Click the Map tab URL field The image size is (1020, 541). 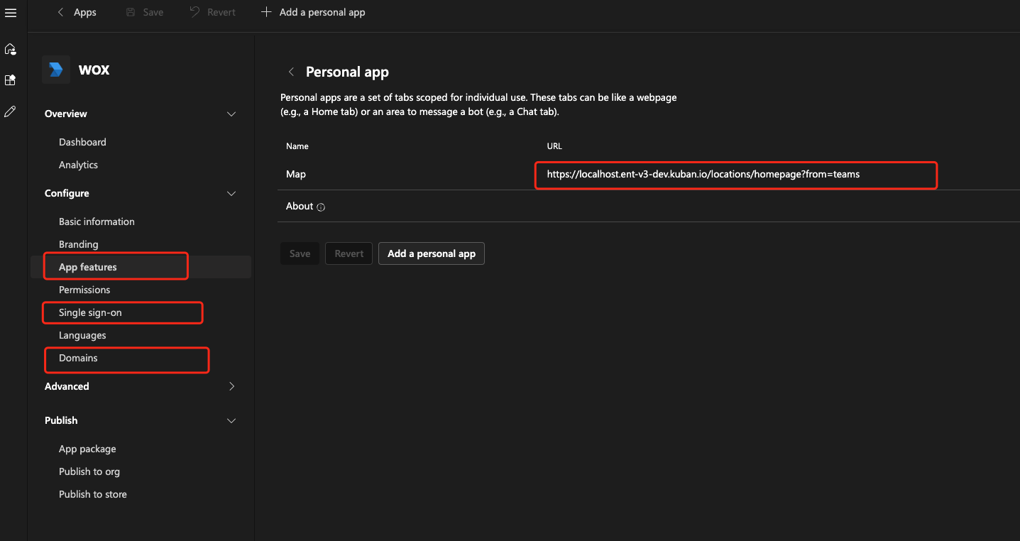tap(735, 175)
